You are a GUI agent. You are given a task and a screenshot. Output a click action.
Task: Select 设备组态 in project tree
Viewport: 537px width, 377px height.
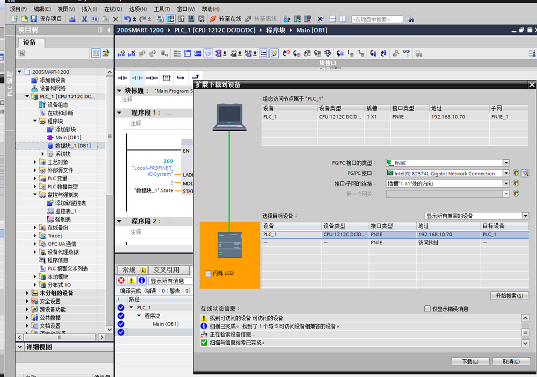(57, 105)
